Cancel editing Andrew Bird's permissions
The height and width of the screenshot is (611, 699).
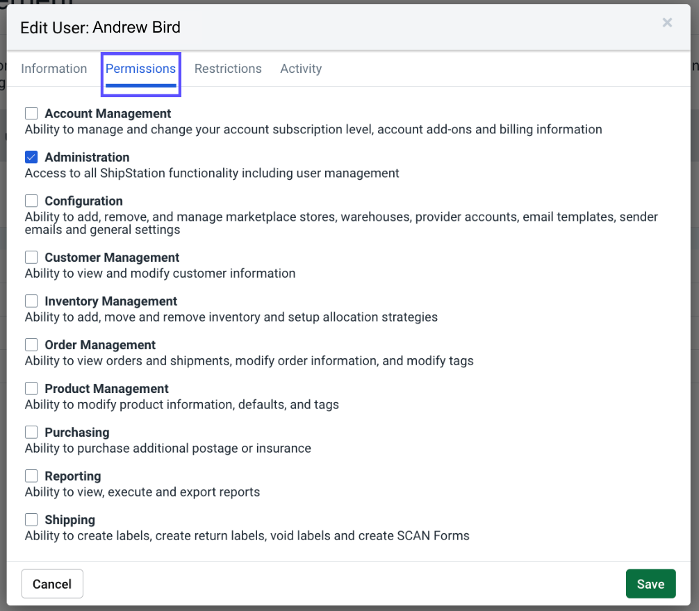(52, 583)
